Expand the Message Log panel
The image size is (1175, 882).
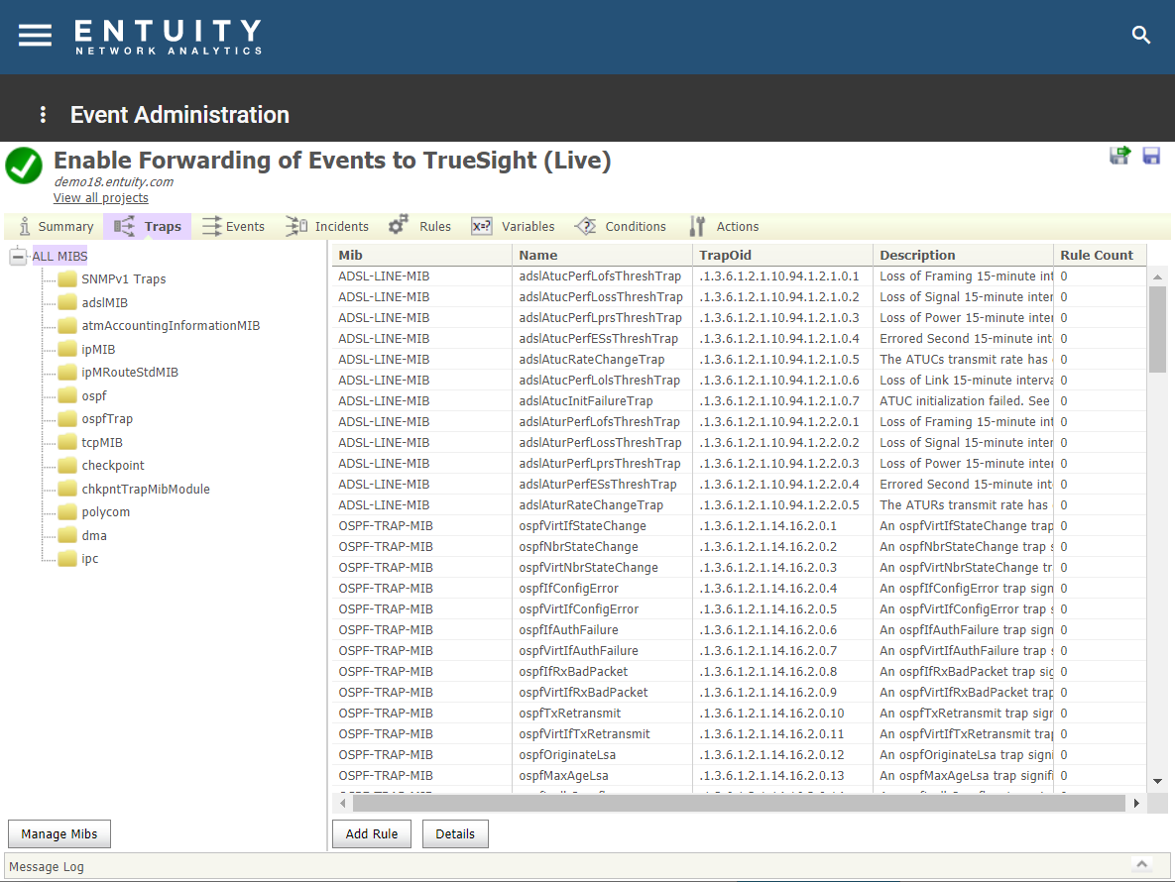pyautogui.click(x=1141, y=864)
